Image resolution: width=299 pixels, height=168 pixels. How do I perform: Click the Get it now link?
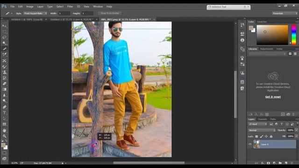273,97
